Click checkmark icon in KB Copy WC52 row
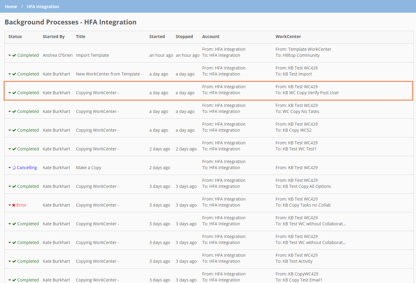Viewport: 416px width, 283px height. (14, 130)
